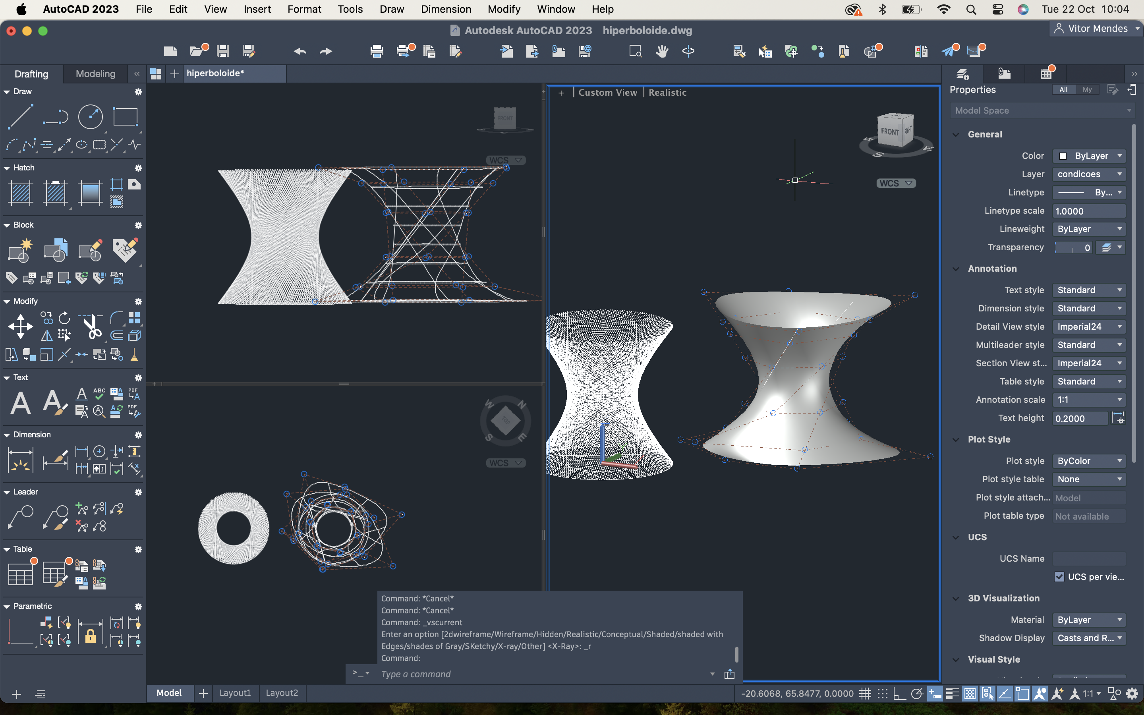Select the Multiline Text tool
The width and height of the screenshot is (1144, 715).
tap(20, 403)
